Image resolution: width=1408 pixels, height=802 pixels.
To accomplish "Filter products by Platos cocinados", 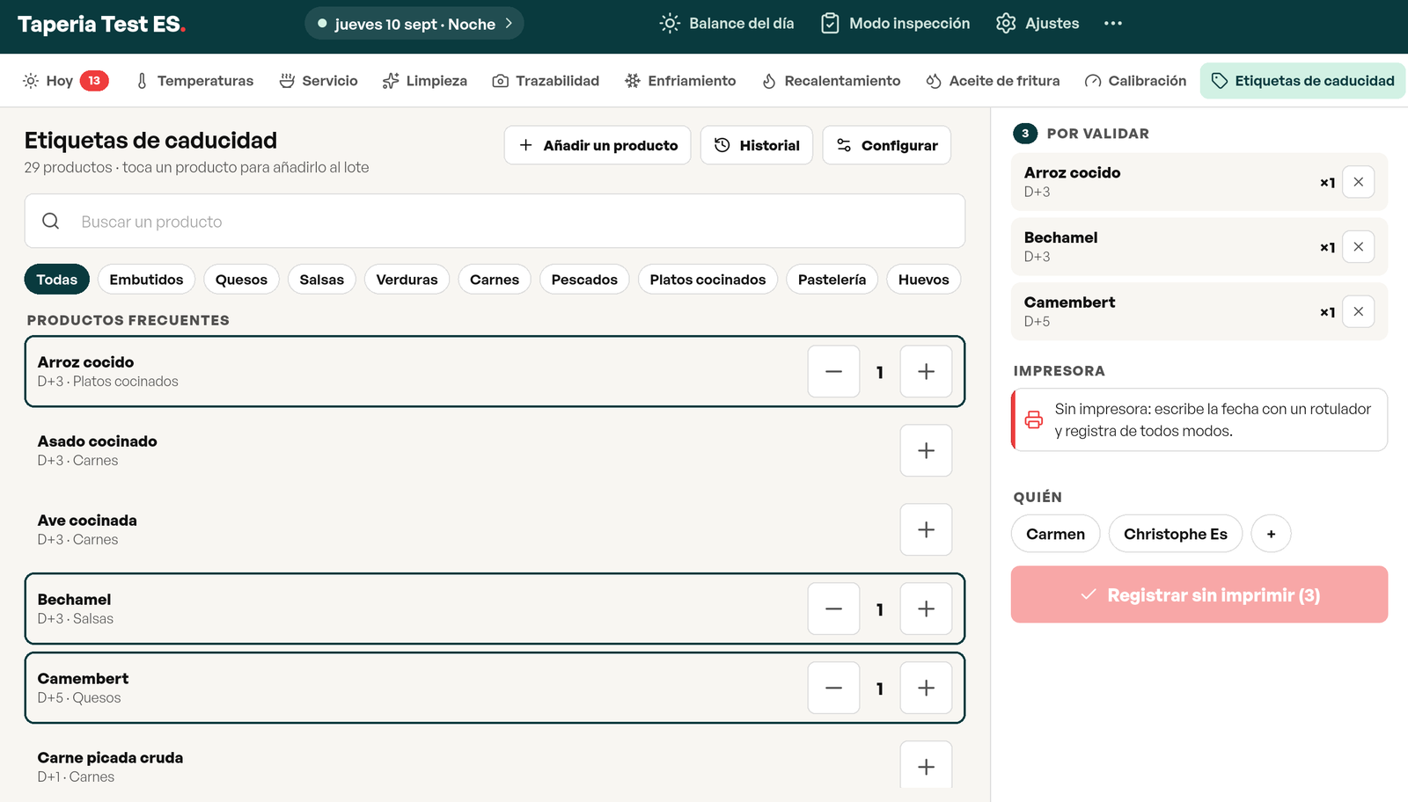I will [x=708, y=280].
